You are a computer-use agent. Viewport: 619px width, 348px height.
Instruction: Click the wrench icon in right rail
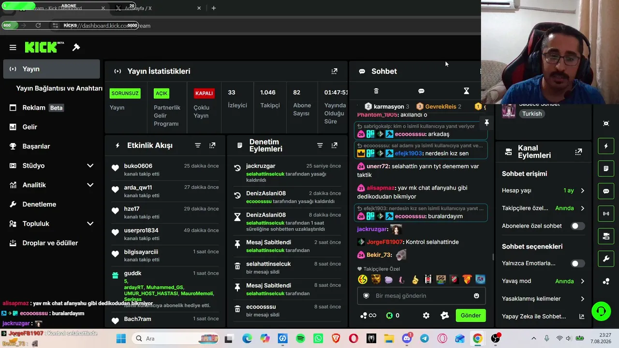(606, 259)
